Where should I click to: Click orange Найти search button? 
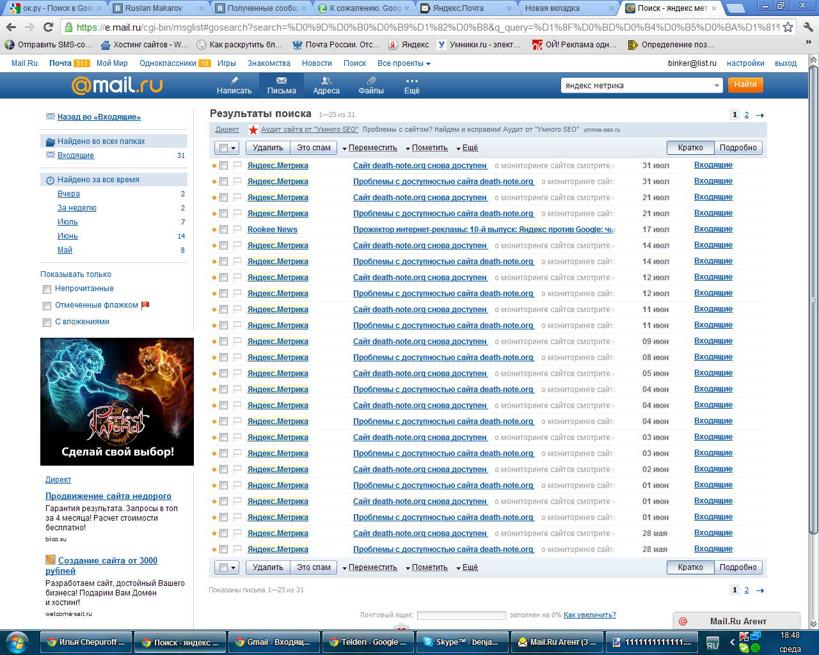[745, 84]
